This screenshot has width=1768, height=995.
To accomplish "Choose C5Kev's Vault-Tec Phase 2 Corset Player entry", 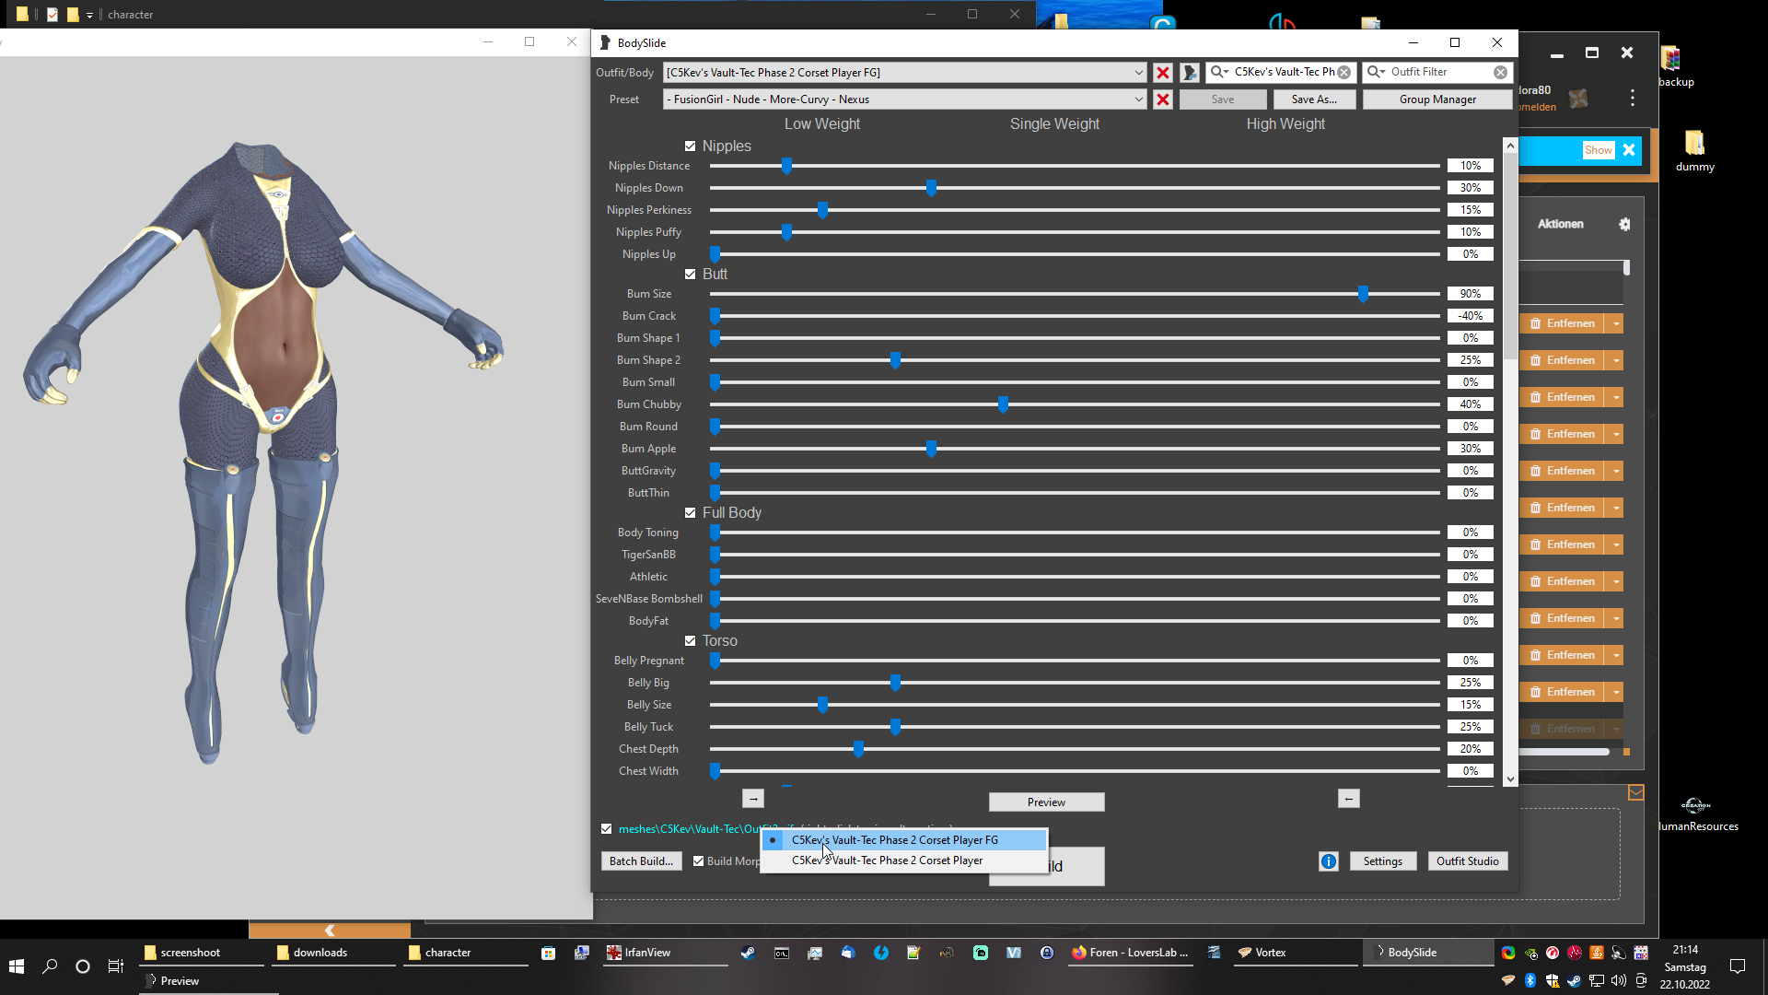I will pyautogui.click(x=904, y=860).
